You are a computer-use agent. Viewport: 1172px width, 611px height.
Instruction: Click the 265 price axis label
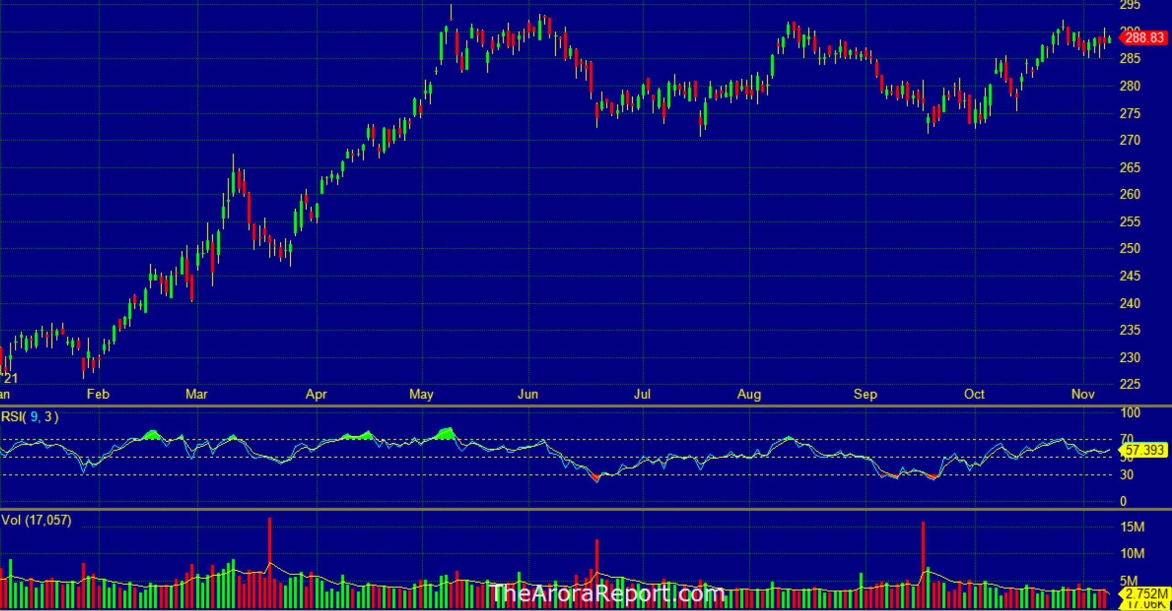(1130, 167)
